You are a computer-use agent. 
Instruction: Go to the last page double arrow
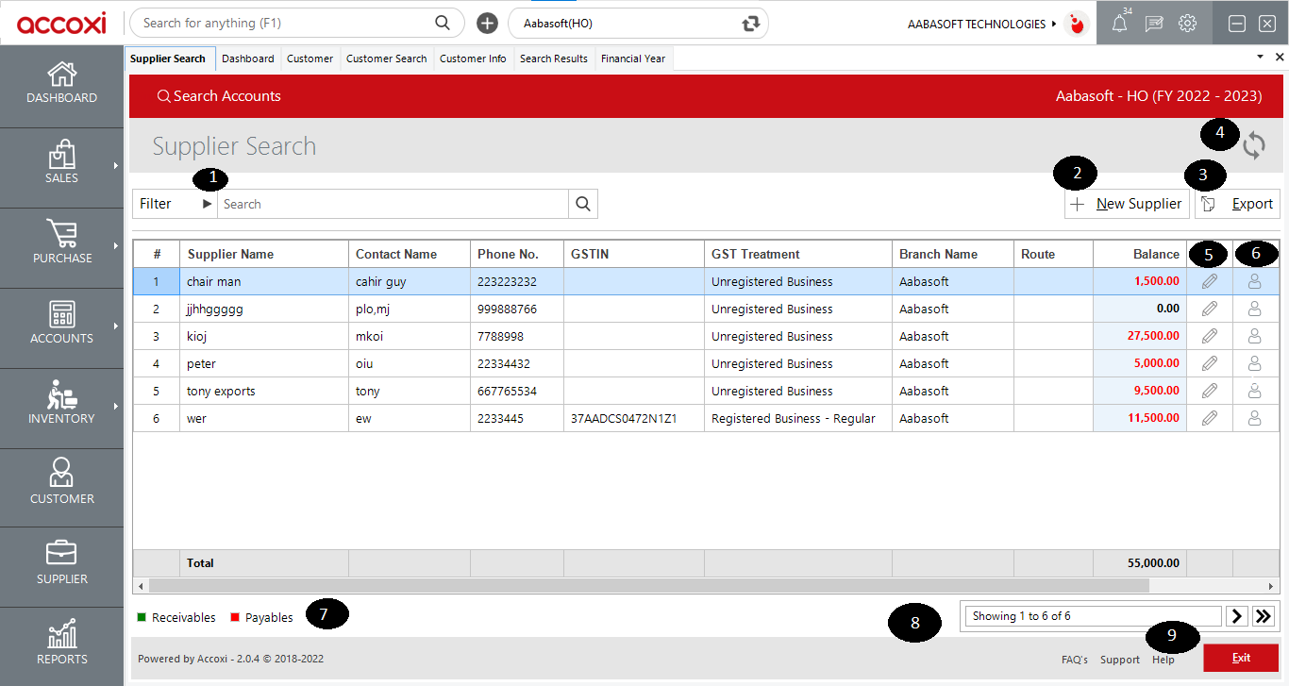pyautogui.click(x=1264, y=616)
